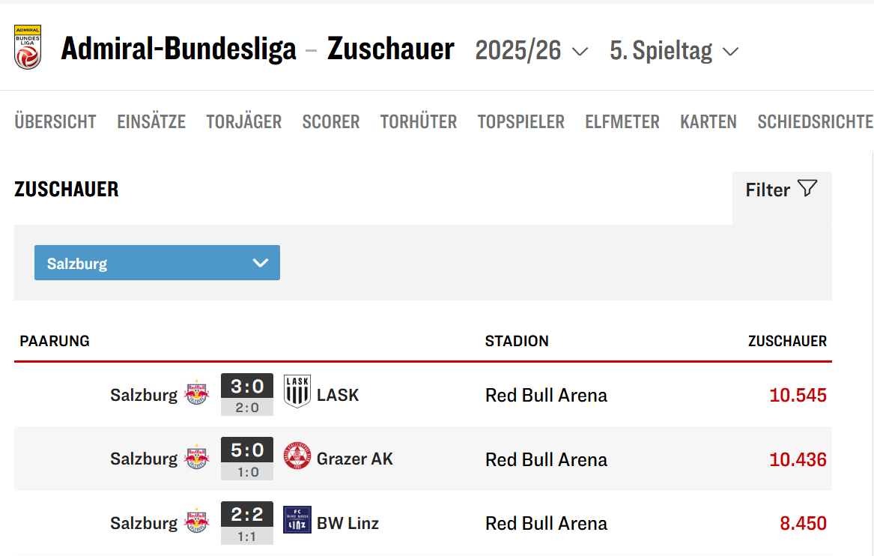Image resolution: width=874 pixels, height=556 pixels.
Task: Expand the 5. Spieltag matchday selector
Action: [x=674, y=51]
